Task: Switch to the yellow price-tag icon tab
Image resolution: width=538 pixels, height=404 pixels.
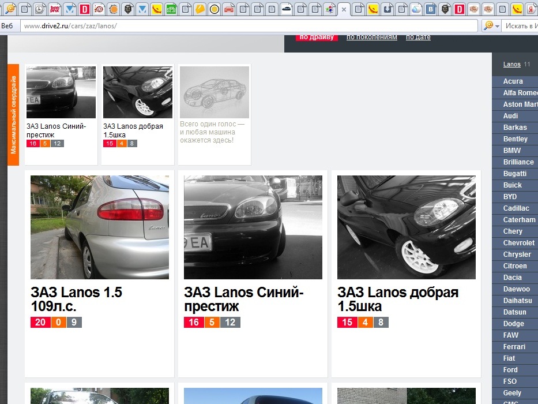Action: [x=200, y=9]
